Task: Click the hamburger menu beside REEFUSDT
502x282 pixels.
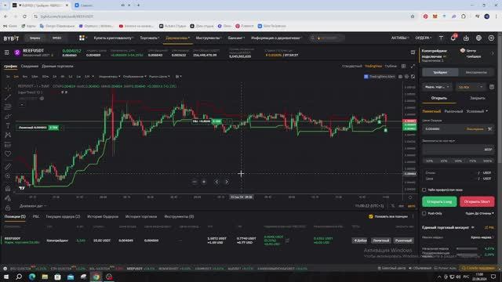Action: 7,52
